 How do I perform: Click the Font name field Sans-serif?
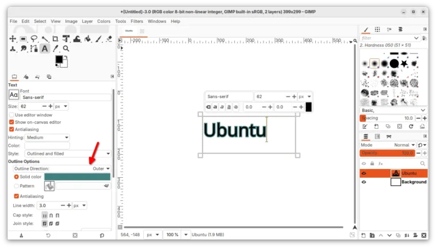(66, 98)
